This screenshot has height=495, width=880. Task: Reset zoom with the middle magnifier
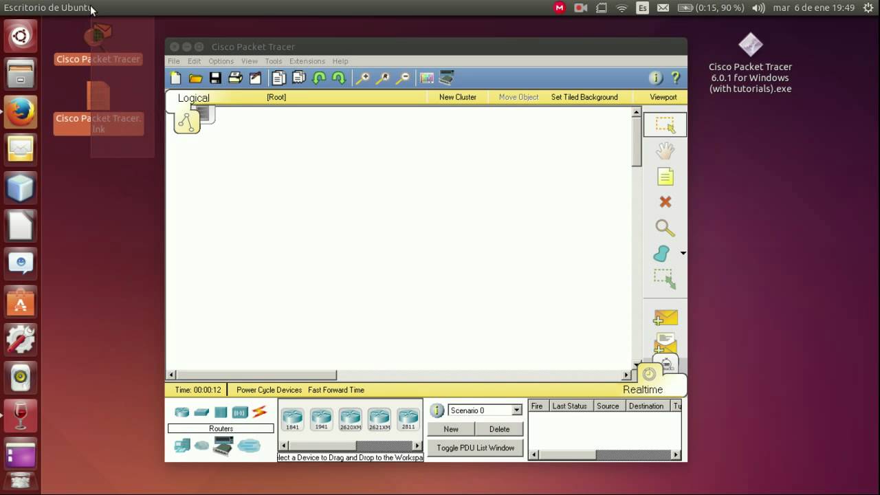(383, 78)
